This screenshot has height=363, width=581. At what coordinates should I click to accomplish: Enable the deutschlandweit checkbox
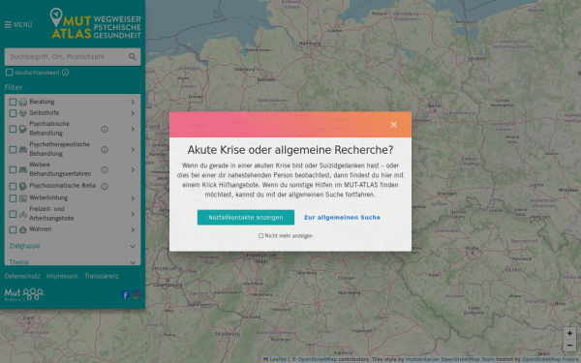pos(10,73)
